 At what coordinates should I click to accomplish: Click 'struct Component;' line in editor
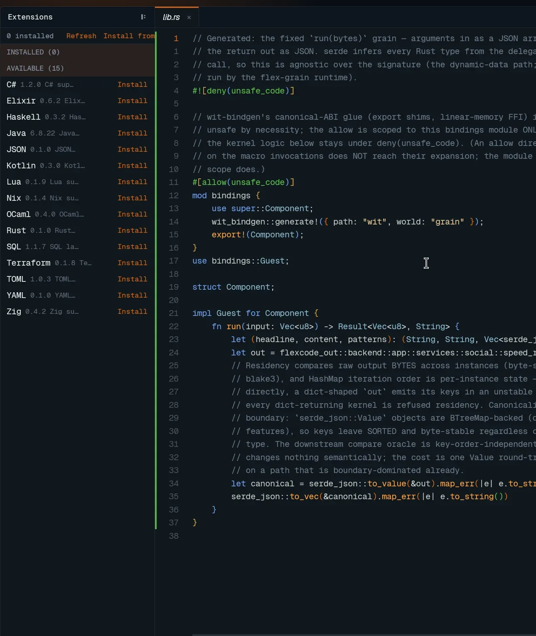(234, 287)
